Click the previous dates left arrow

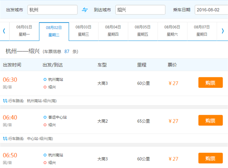coord(4,31)
